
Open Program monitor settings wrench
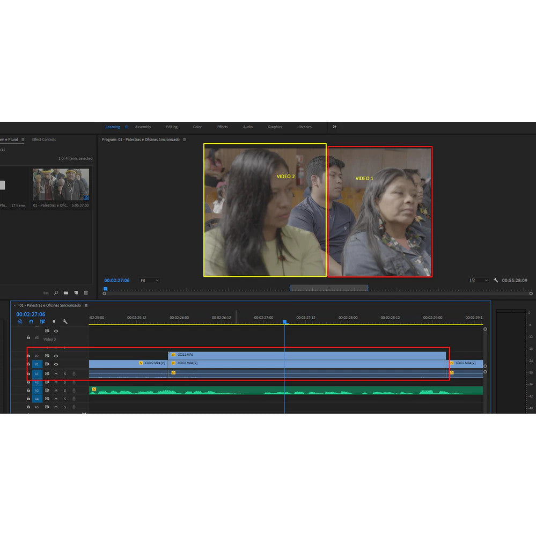[496, 280]
